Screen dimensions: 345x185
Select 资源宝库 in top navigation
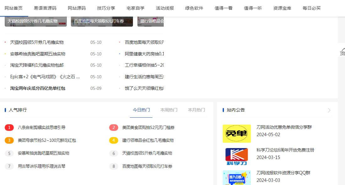282,8
